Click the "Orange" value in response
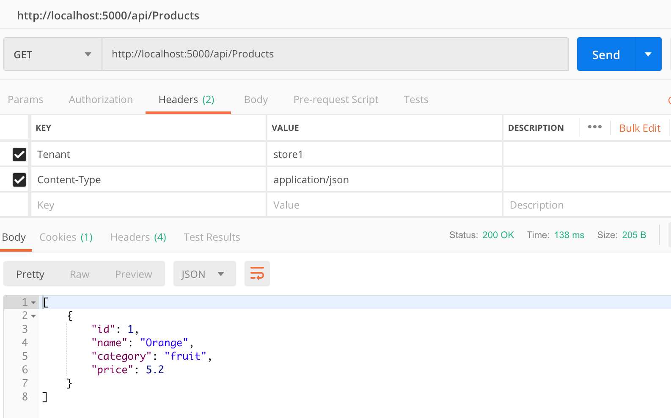671x418 pixels. [164, 343]
